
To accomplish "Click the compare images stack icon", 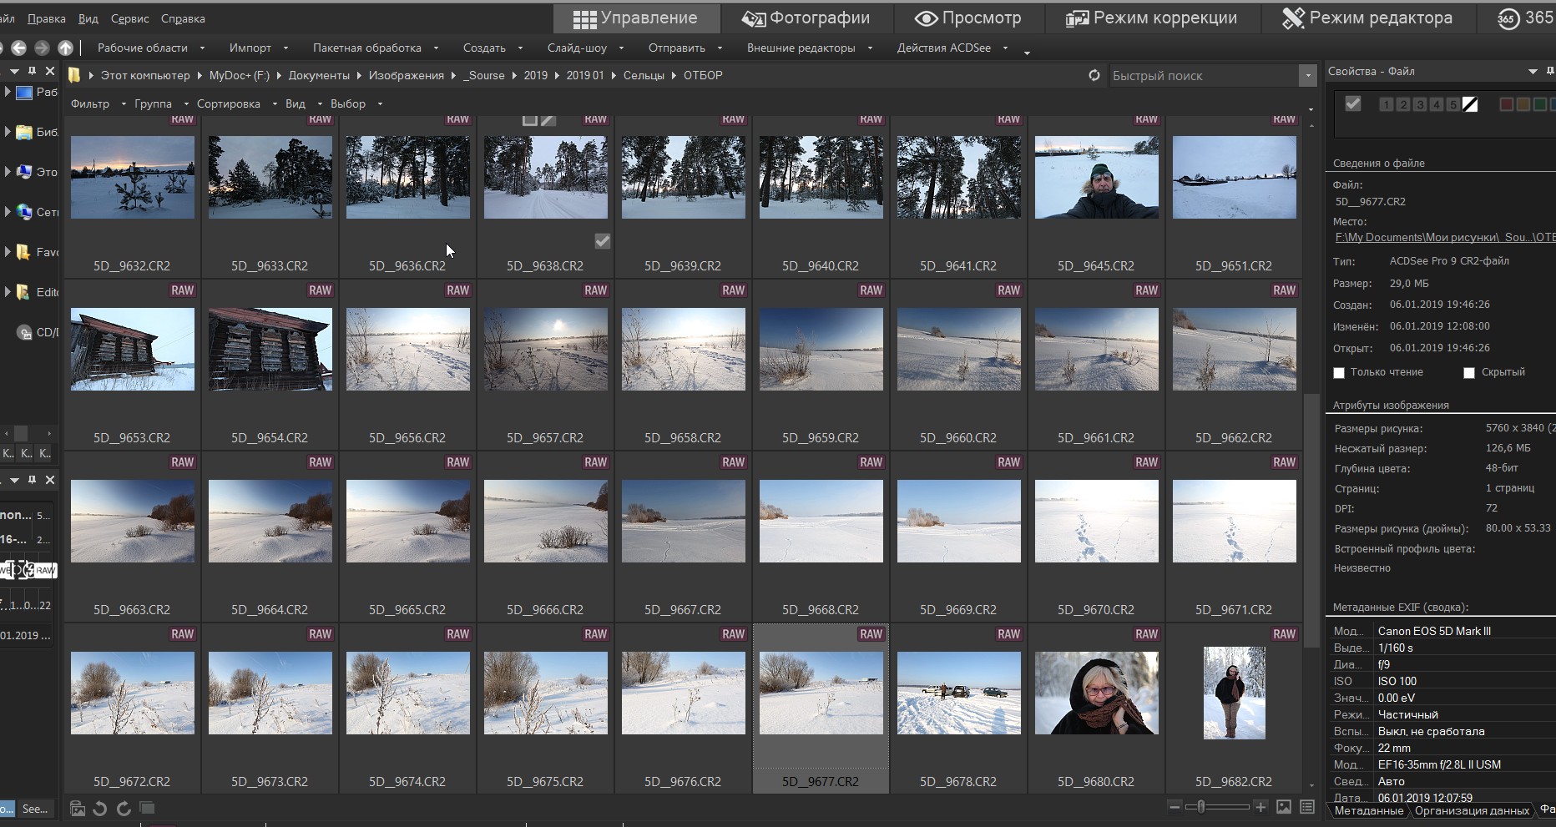I will [147, 808].
